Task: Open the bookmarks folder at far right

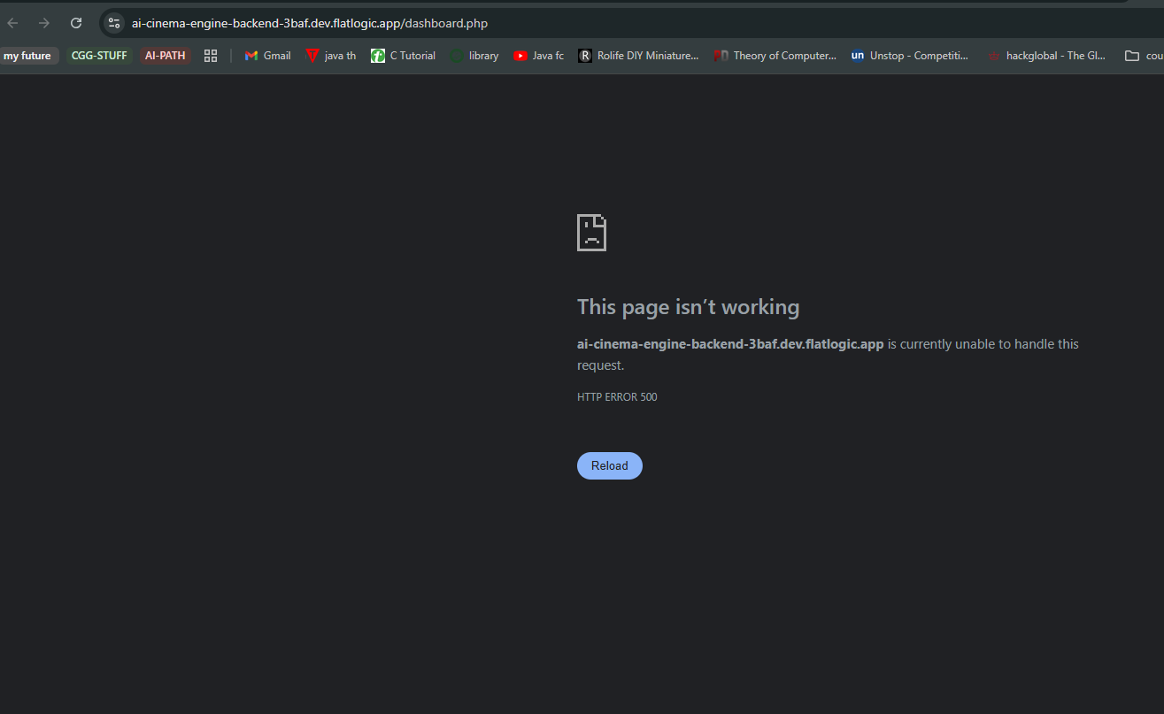Action: [x=1142, y=56]
